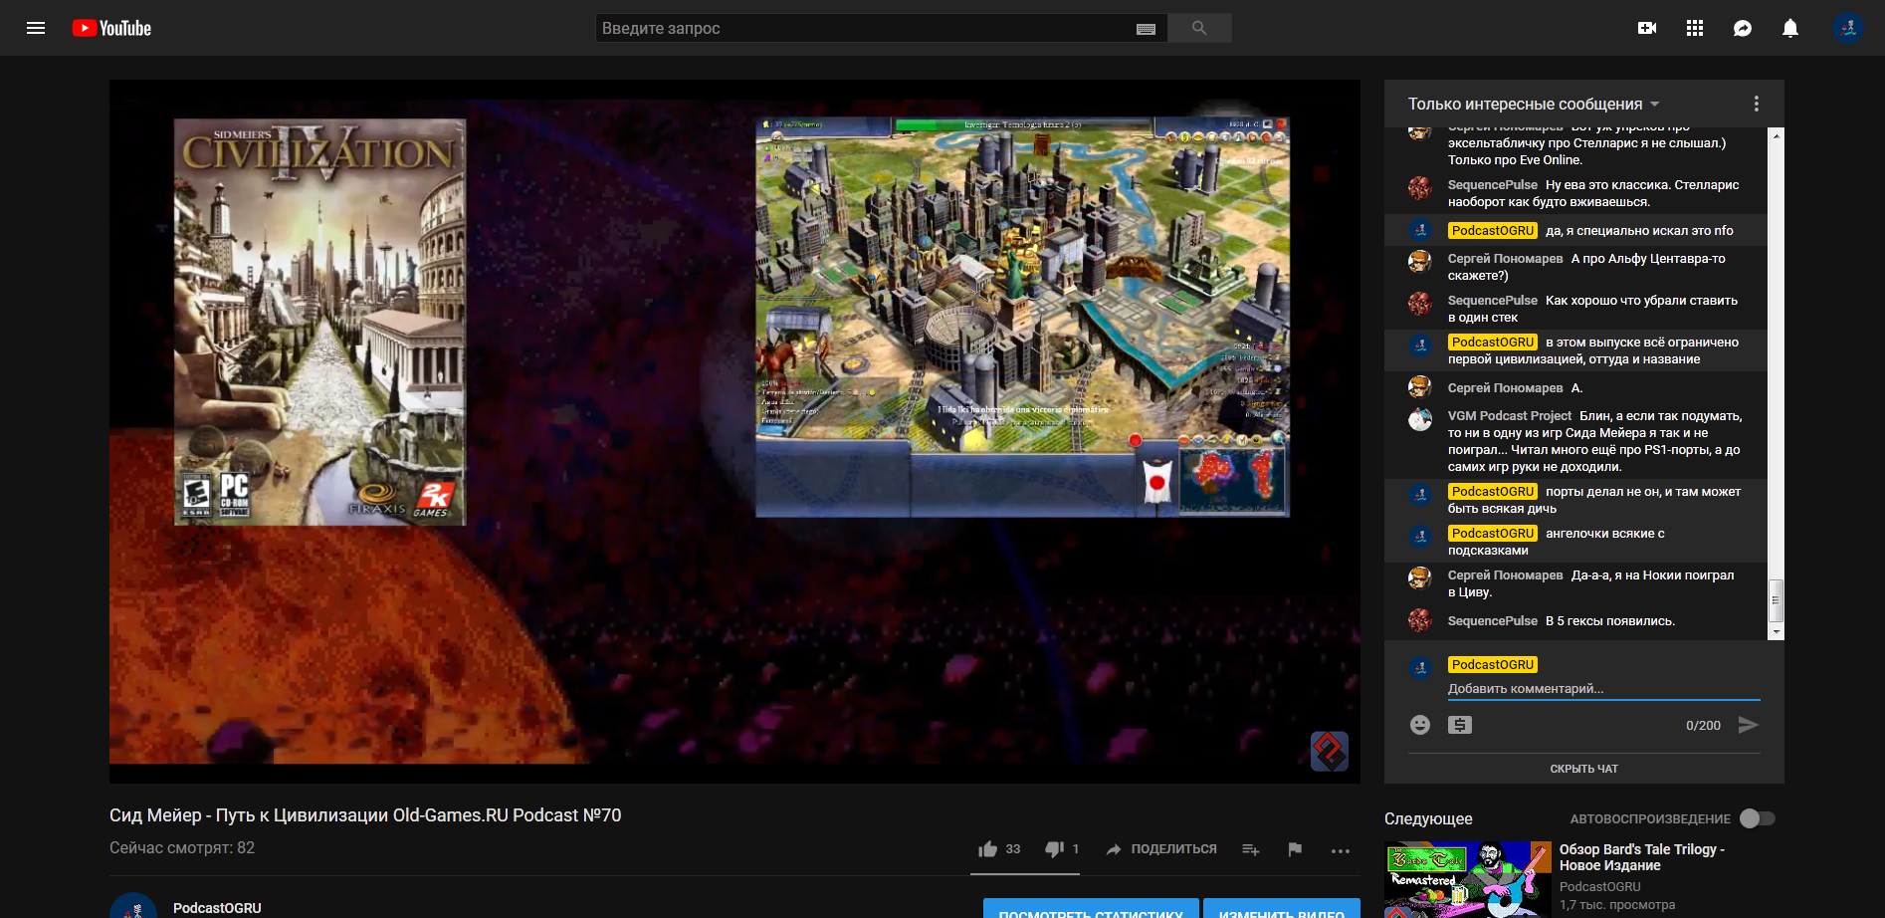Click the 'Следующее' up next heading
The width and height of the screenshot is (1885, 918).
[x=1428, y=818]
